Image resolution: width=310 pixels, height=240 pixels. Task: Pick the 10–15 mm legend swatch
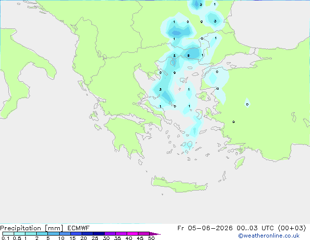[65, 234]
